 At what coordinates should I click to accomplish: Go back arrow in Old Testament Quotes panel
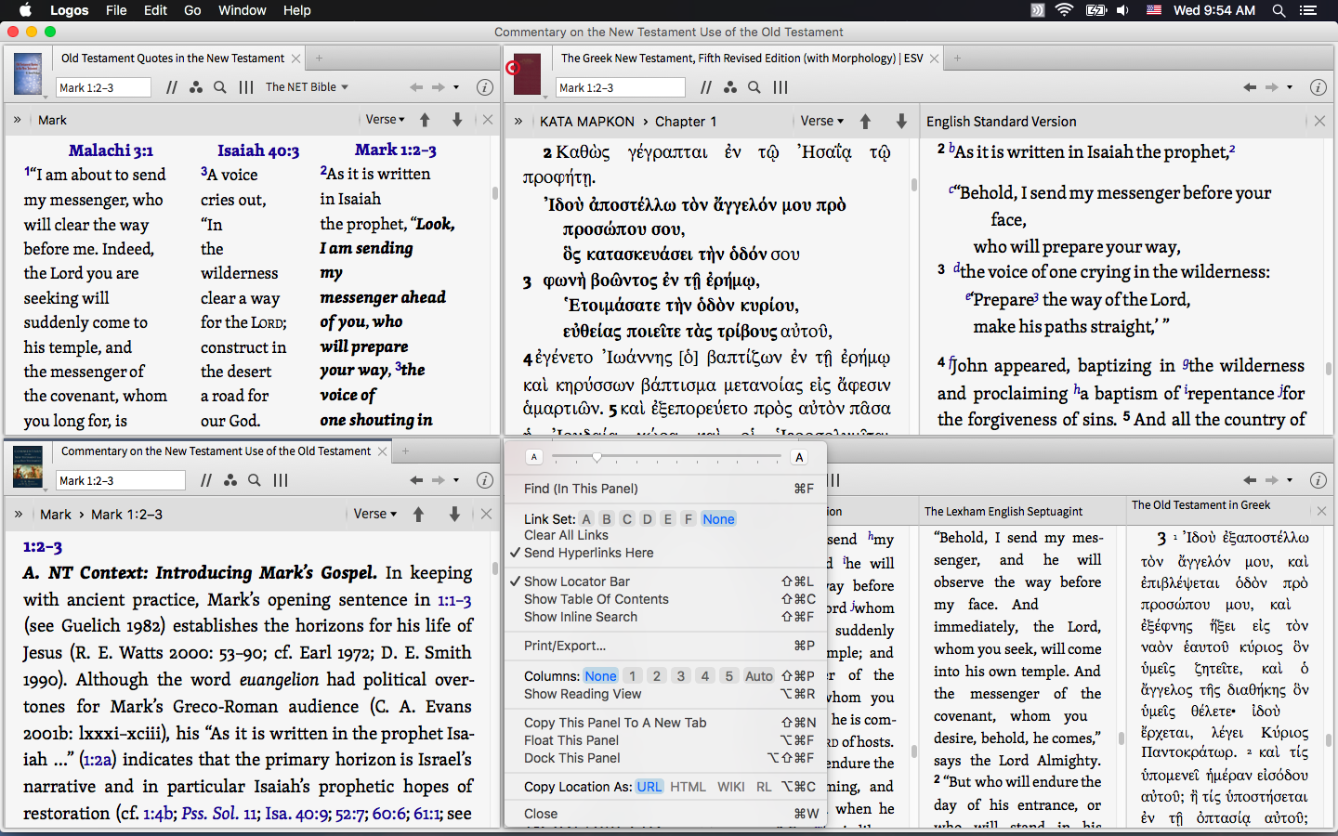tap(416, 87)
